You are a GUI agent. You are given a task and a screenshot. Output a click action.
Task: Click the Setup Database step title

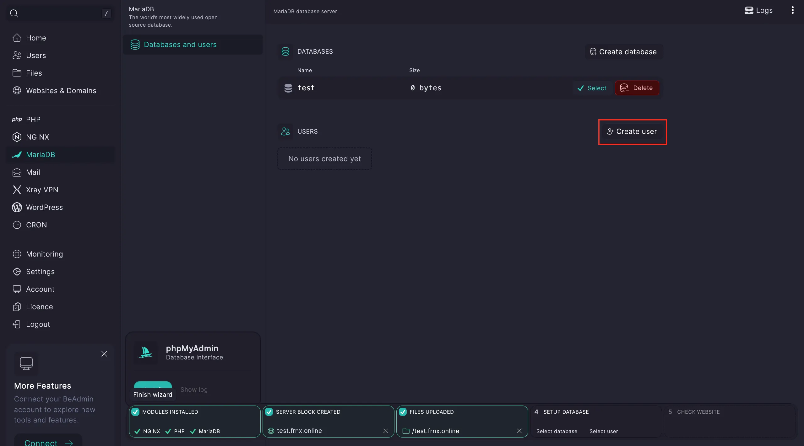[x=566, y=412]
